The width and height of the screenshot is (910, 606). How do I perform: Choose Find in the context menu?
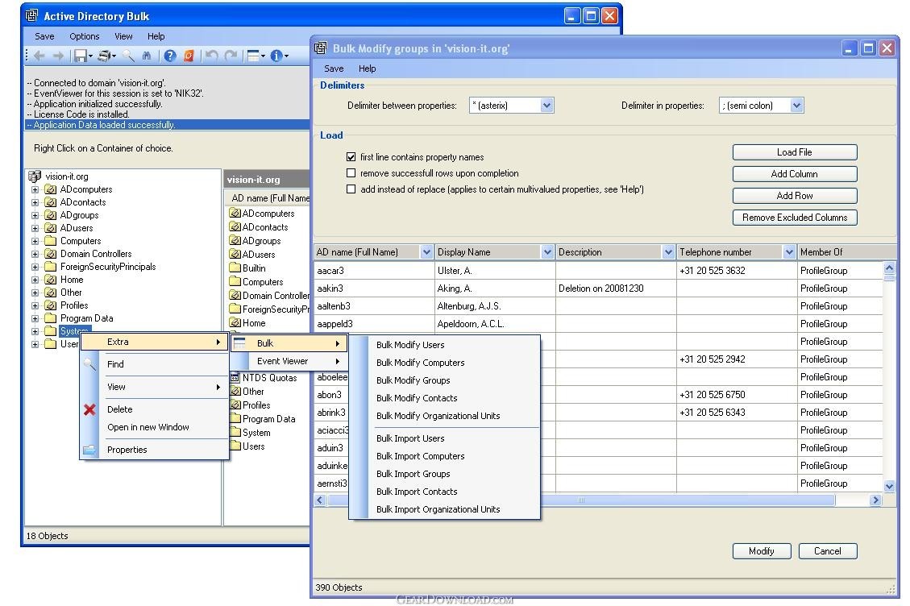pyautogui.click(x=155, y=364)
